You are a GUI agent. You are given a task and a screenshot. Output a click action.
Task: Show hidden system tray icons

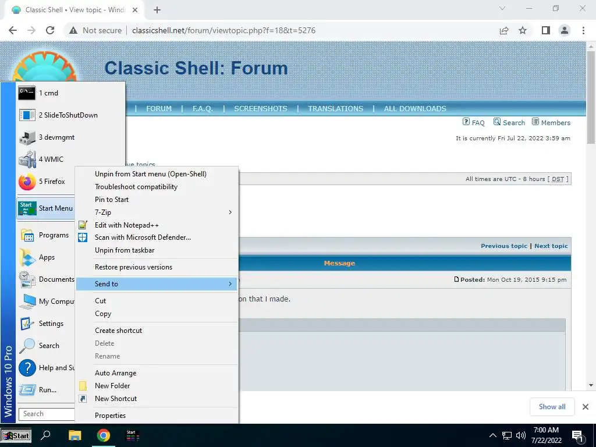(492, 435)
